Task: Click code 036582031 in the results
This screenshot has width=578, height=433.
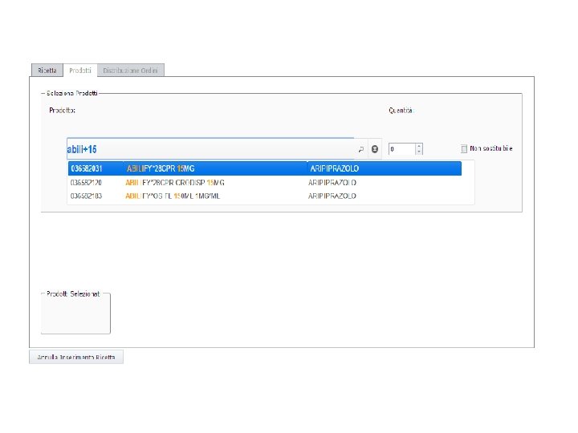Action: click(86, 168)
